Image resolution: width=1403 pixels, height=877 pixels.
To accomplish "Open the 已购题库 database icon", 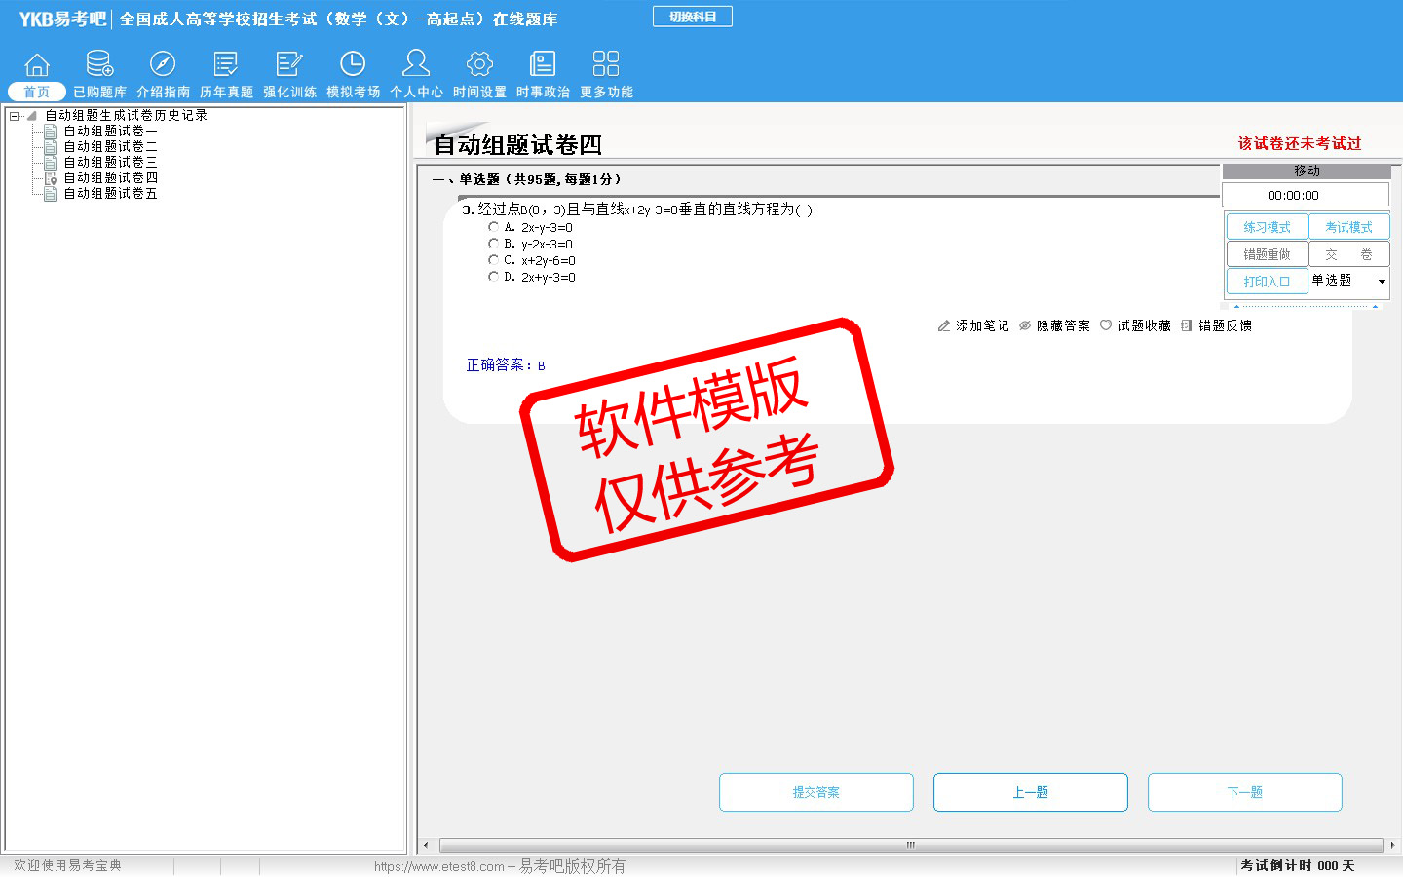I will point(99,64).
